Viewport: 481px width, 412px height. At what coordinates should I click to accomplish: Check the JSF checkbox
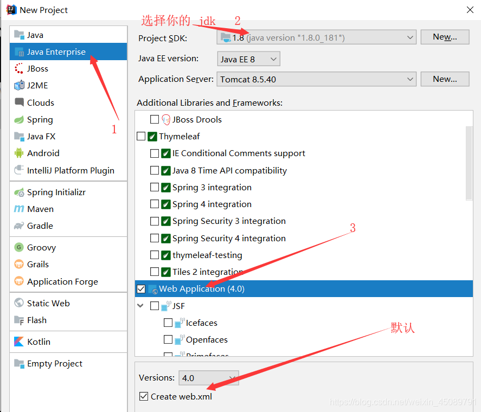[x=155, y=306]
